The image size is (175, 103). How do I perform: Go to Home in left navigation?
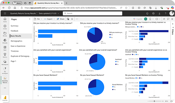coord(5,20)
